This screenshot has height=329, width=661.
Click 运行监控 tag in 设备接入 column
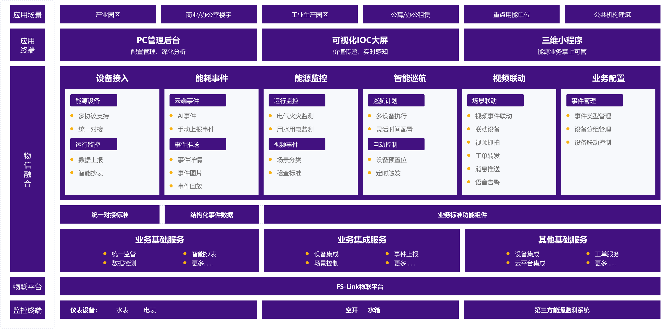(94, 144)
